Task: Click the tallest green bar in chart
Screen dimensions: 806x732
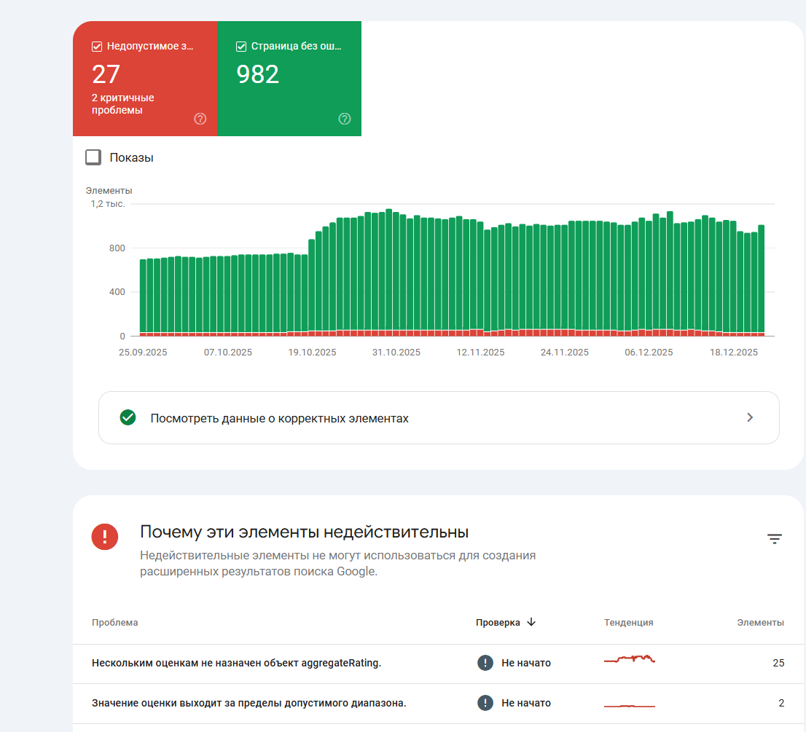Action: point(389,269)
